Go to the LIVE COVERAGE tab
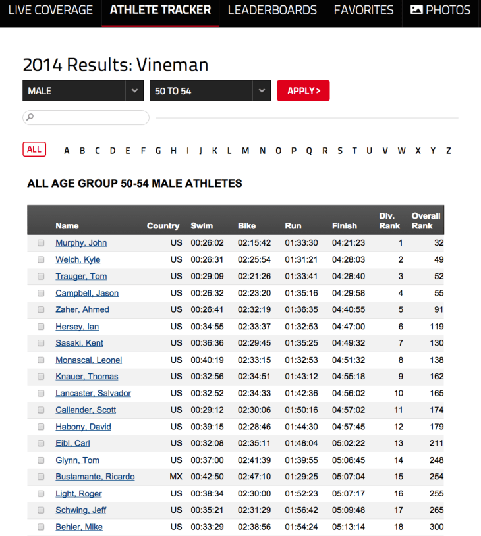Image resolution: width=481 pixels, height=536 pixels. (51, 9)
